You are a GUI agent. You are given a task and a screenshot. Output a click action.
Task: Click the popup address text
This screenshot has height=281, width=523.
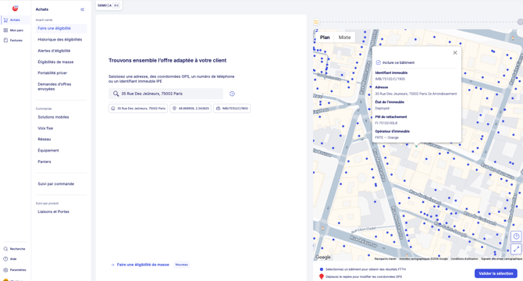coord(416,94)
